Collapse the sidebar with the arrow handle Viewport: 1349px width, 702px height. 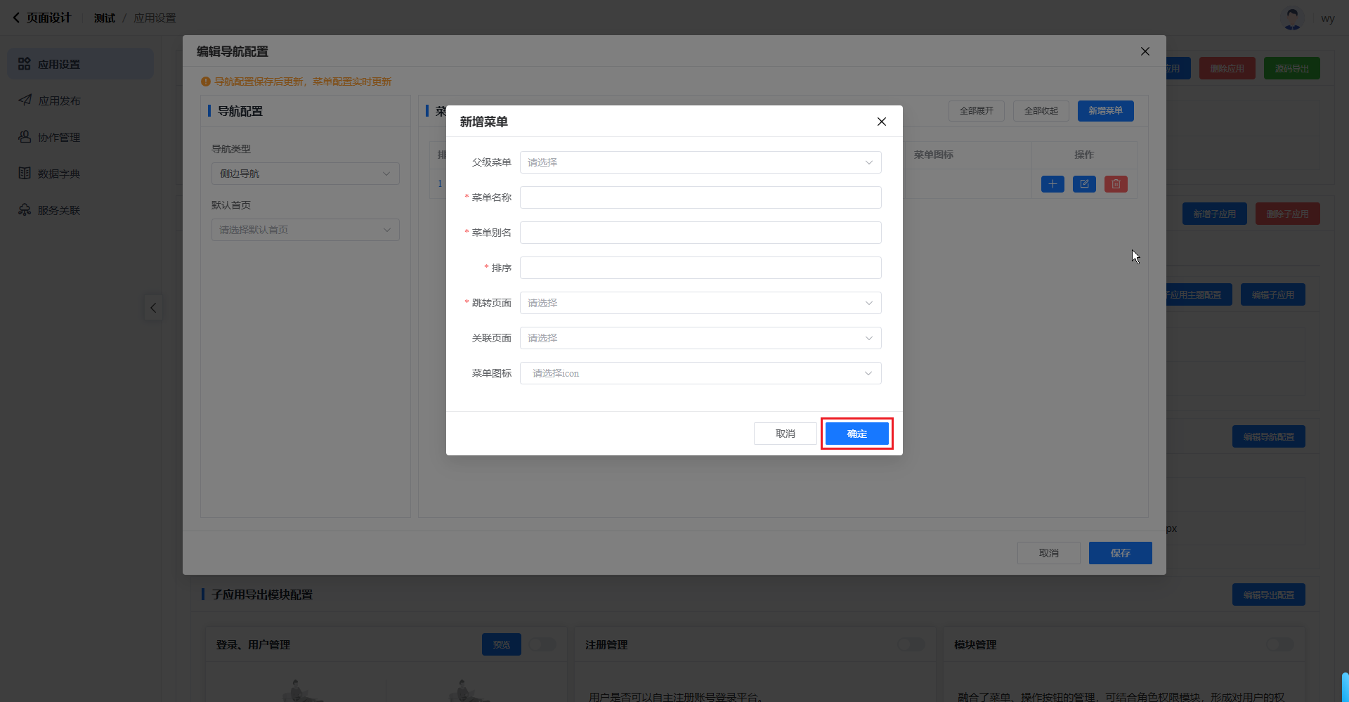click(153, 308)
